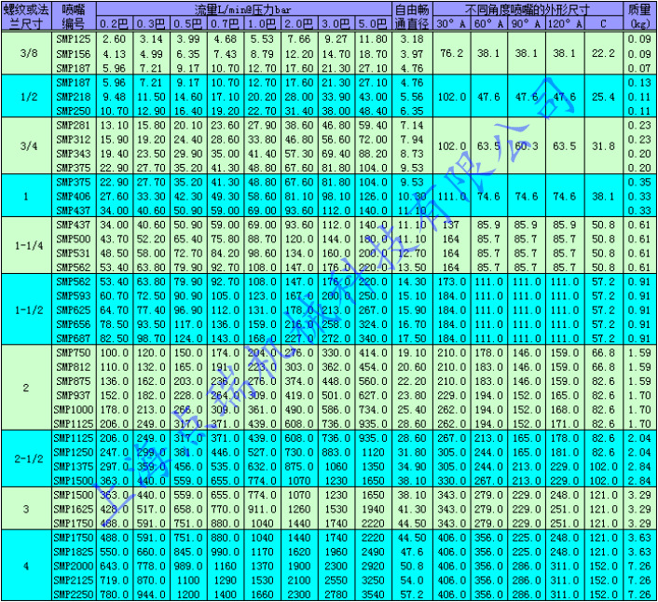Select nozzle number SMP281
658x602 pixels.
click(x=74, y=125)
